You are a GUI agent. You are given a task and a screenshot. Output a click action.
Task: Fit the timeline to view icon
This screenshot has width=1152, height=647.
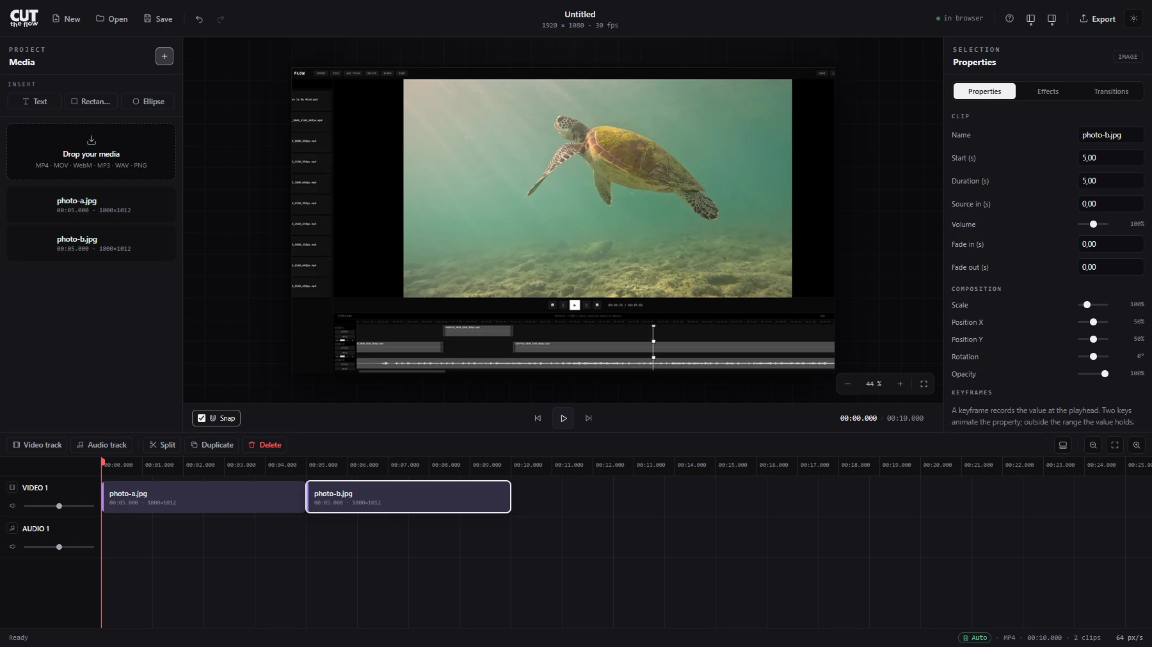click(x=1115, y=445)
